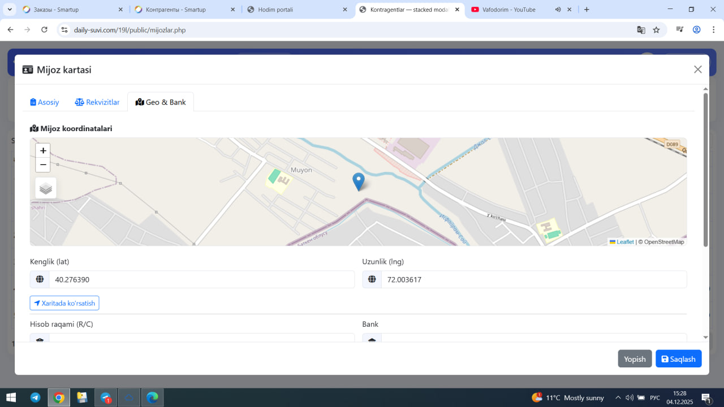Switch to the Asosiy tab
The image size is (724, 407).
click(x=45, y=102)
